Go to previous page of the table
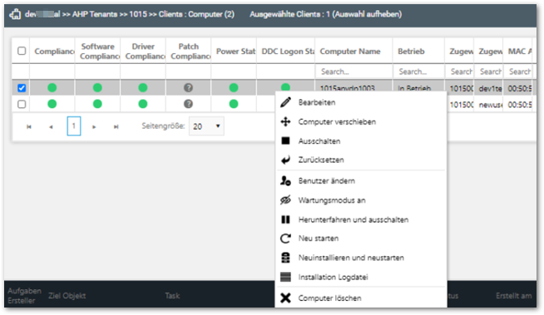544x315 pixels. point(51,127)
